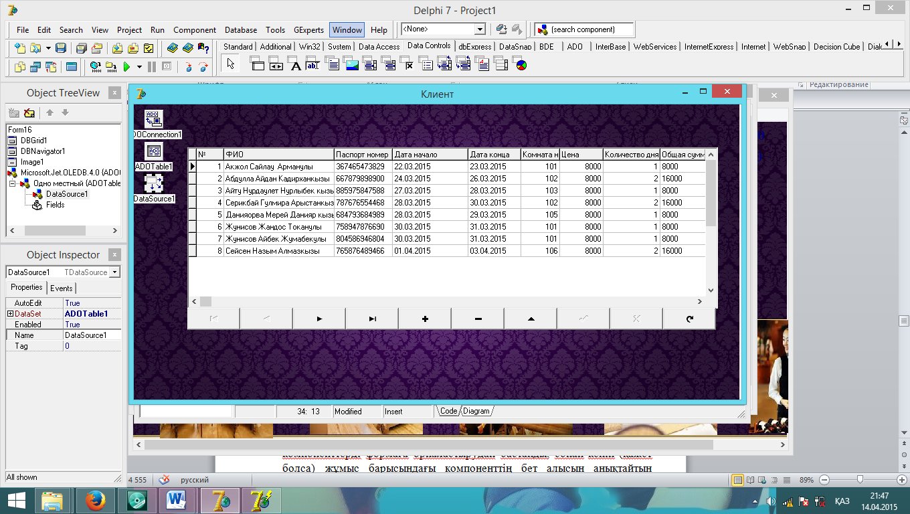Image resolution: width=910 pixels, height=514 pixels.
Task: Open Microsoft Word from the taskbar
Action: coord(177,500)
